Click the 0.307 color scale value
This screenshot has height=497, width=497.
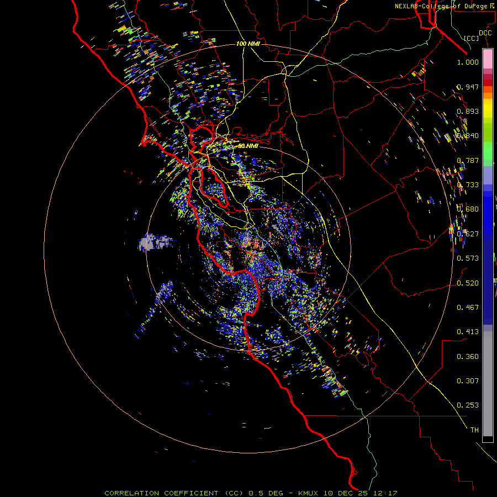468,381
